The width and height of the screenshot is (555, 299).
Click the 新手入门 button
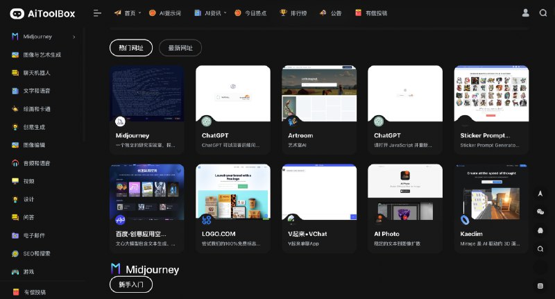tap(131, 284)
